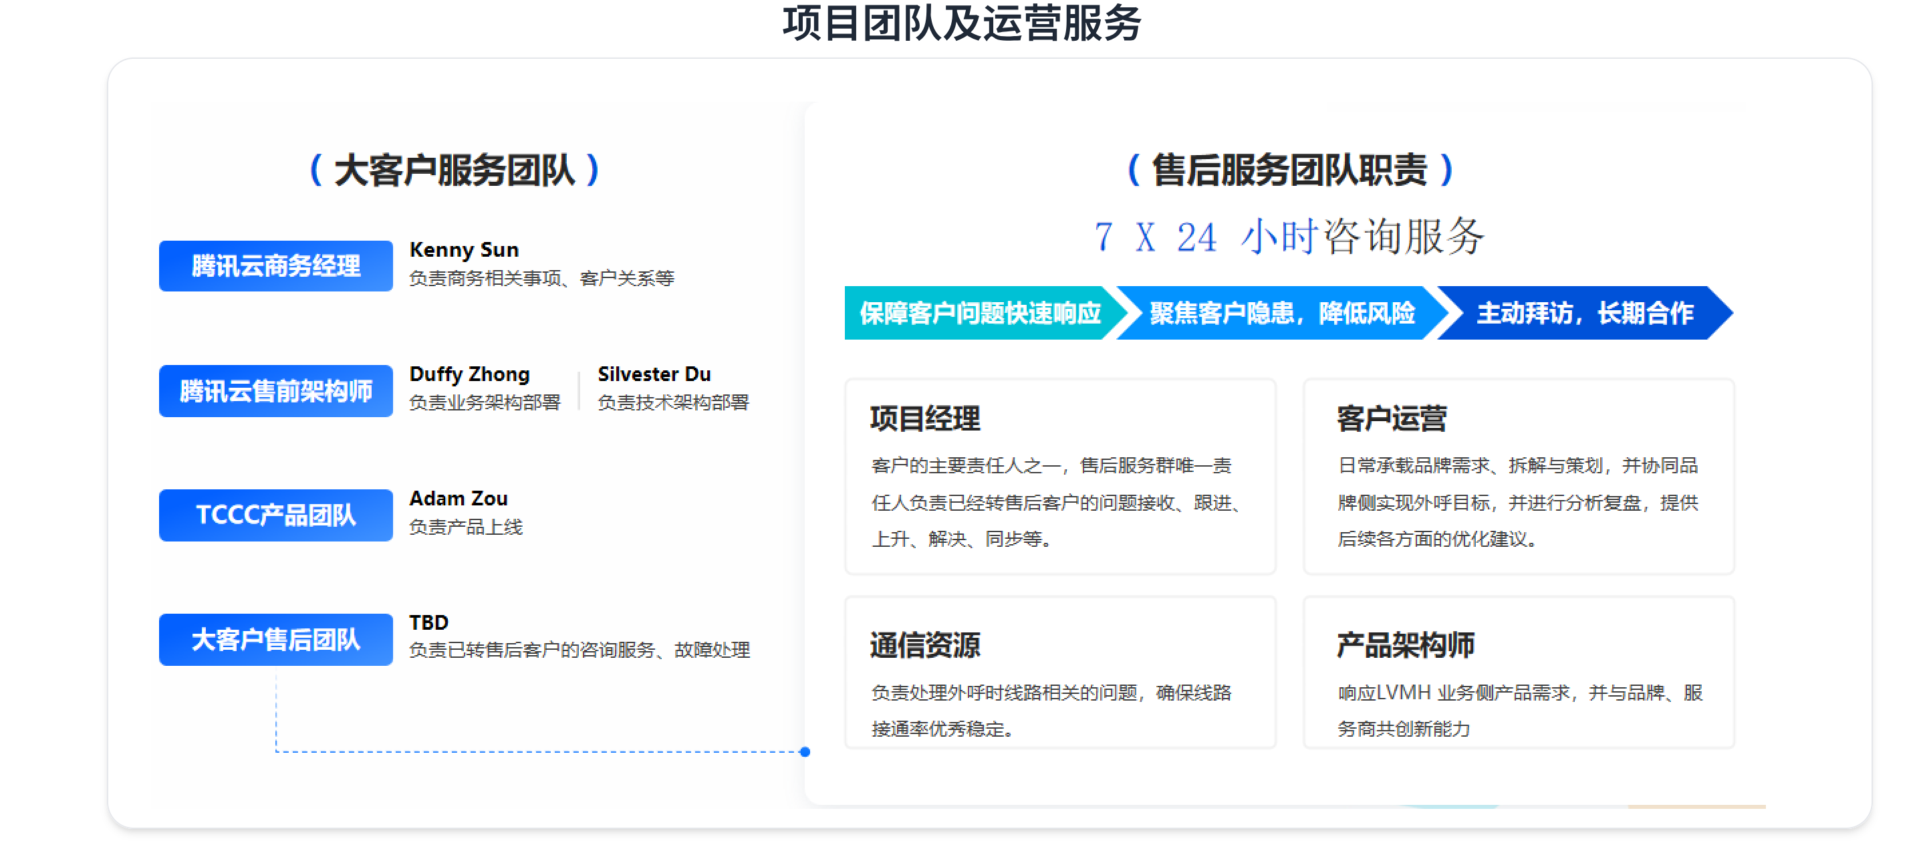Click the 腾讯云商务经理 blue label
The height and width of the screenshot is (845, 1925).
click(275, 266)
